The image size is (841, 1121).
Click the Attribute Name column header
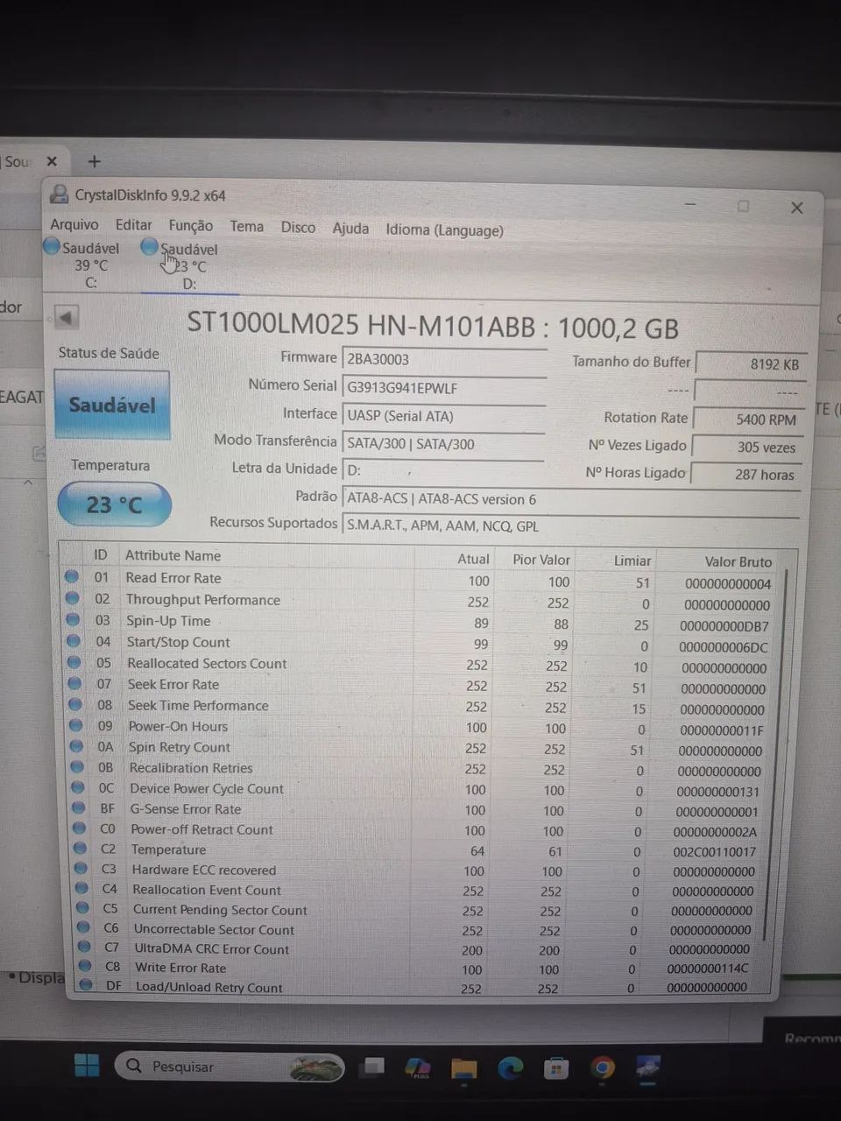[x=173, y=555]
